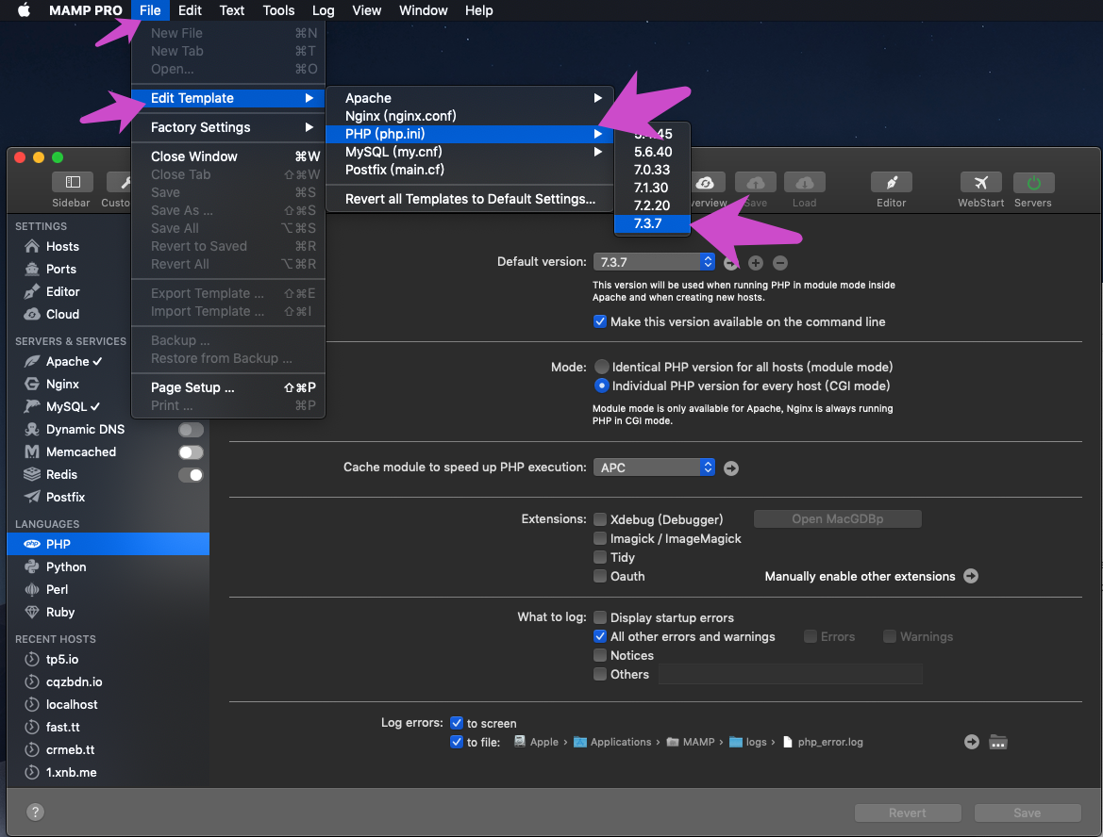1103x837 pixels.
Task: Choose PHP version 7.3.7 template
Action: (652, 223)
